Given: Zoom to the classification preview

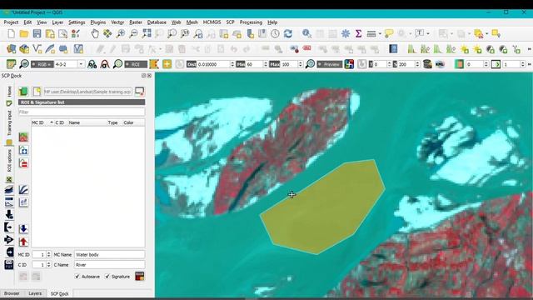Looking at the screenshot, I should [x=310, y=64].
